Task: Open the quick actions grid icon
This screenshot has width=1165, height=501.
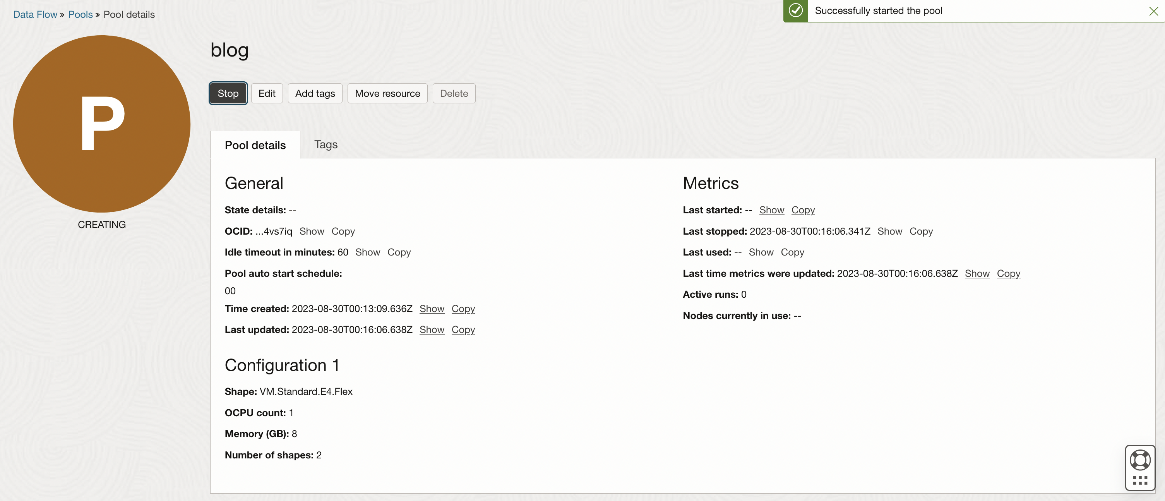Action: pyautogui.click(x=1140, y=481)
